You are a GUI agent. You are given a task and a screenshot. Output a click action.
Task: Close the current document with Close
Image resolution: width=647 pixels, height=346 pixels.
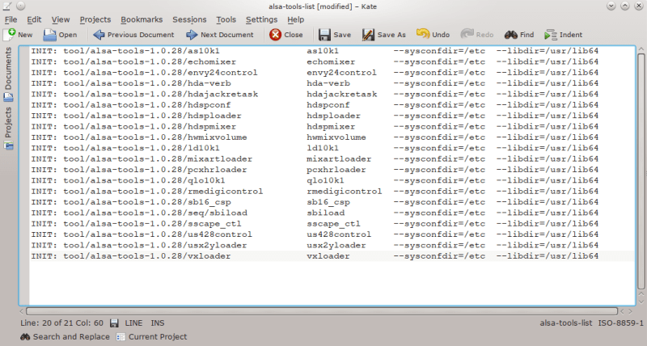coord(286,35)
